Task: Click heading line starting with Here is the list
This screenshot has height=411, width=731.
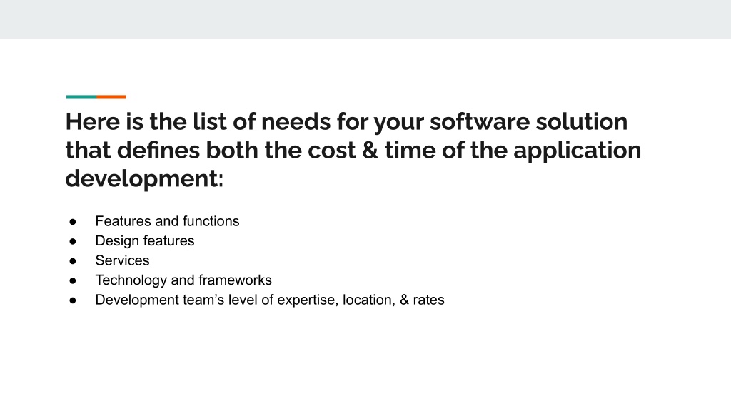Action: pos(346,122)
